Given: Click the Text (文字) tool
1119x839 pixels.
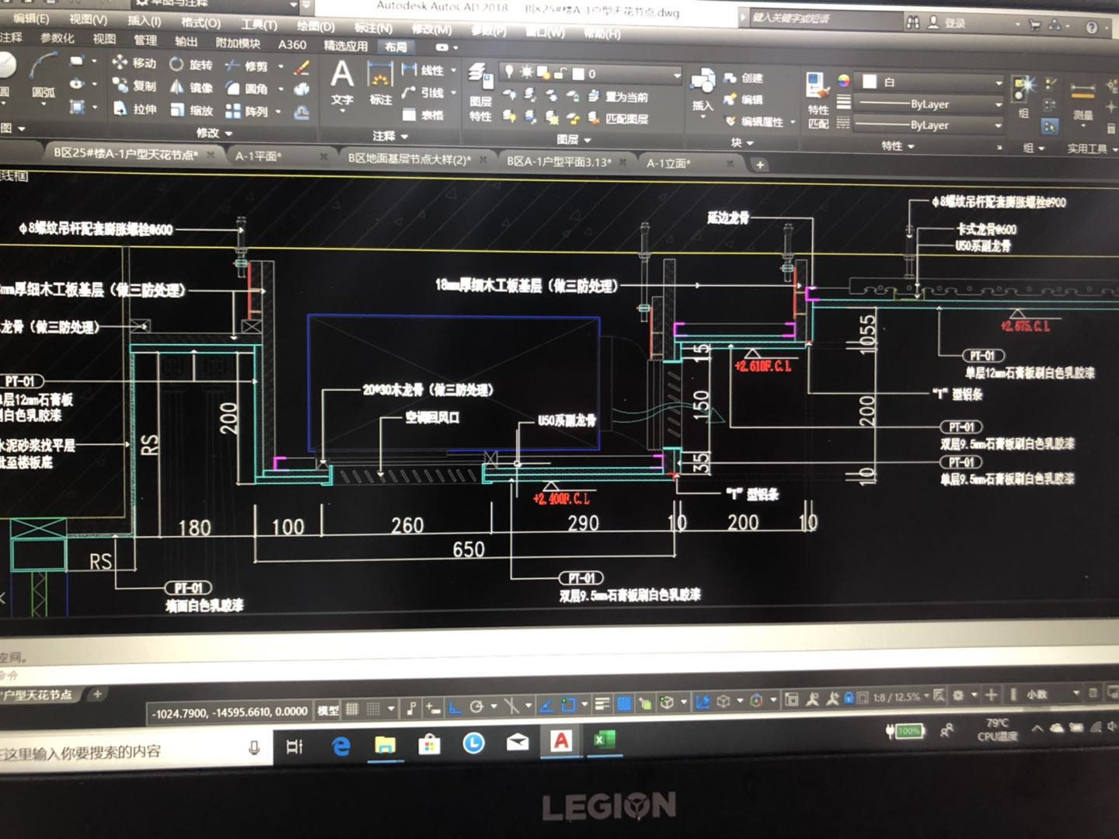Looking at the screenshot, I should (x=342, y=84).
